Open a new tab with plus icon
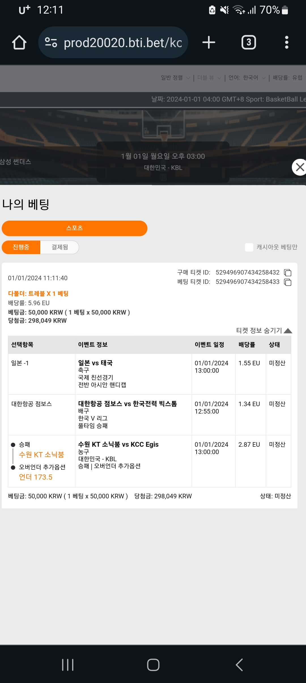306x683 pixels. coord(209,43)
